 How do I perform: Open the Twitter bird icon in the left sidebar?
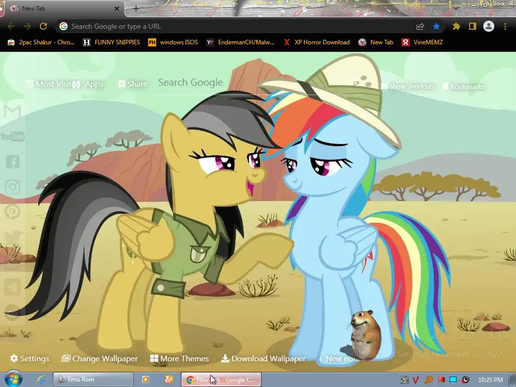click(13, 237)
